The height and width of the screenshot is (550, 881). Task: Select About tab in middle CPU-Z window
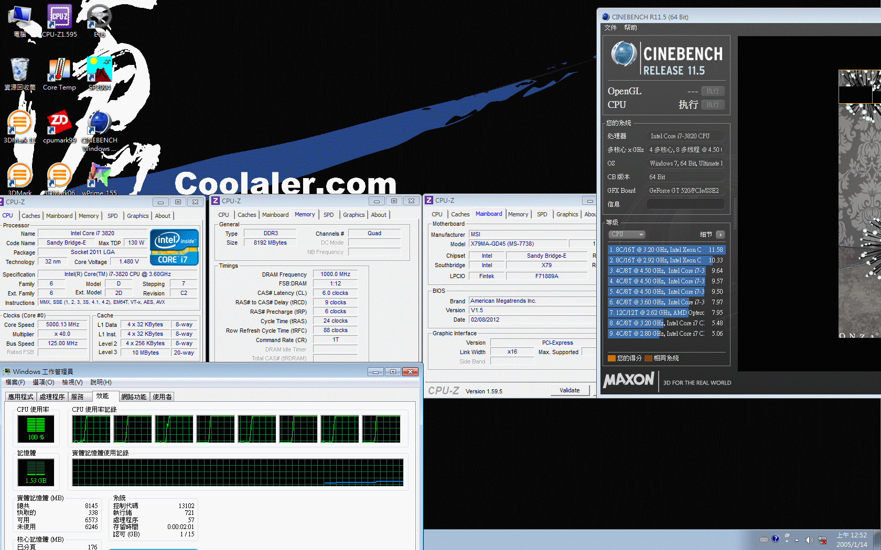click(x=379, y=215)
